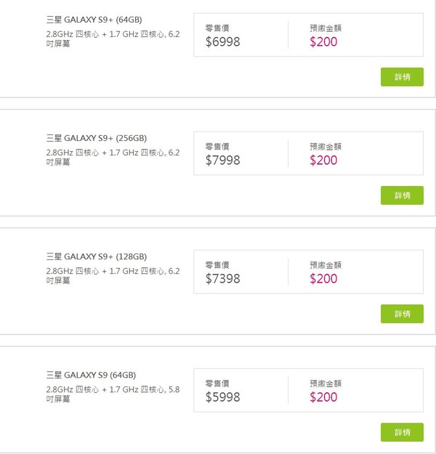
Task: Click the $200 prepayment for S9+ (256GB)
Action: (x=323, y=160)
